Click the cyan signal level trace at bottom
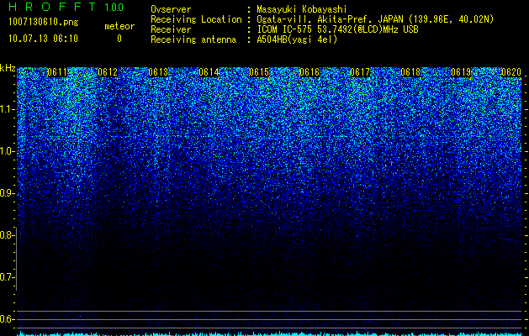The width and height of the screenshot is (529, 336). click(x=270, y=333)
